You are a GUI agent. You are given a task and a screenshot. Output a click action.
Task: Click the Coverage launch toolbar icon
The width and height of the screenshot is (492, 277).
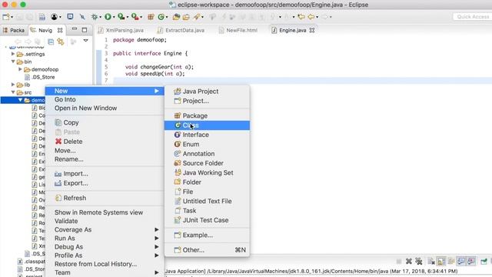click(121, 17)
